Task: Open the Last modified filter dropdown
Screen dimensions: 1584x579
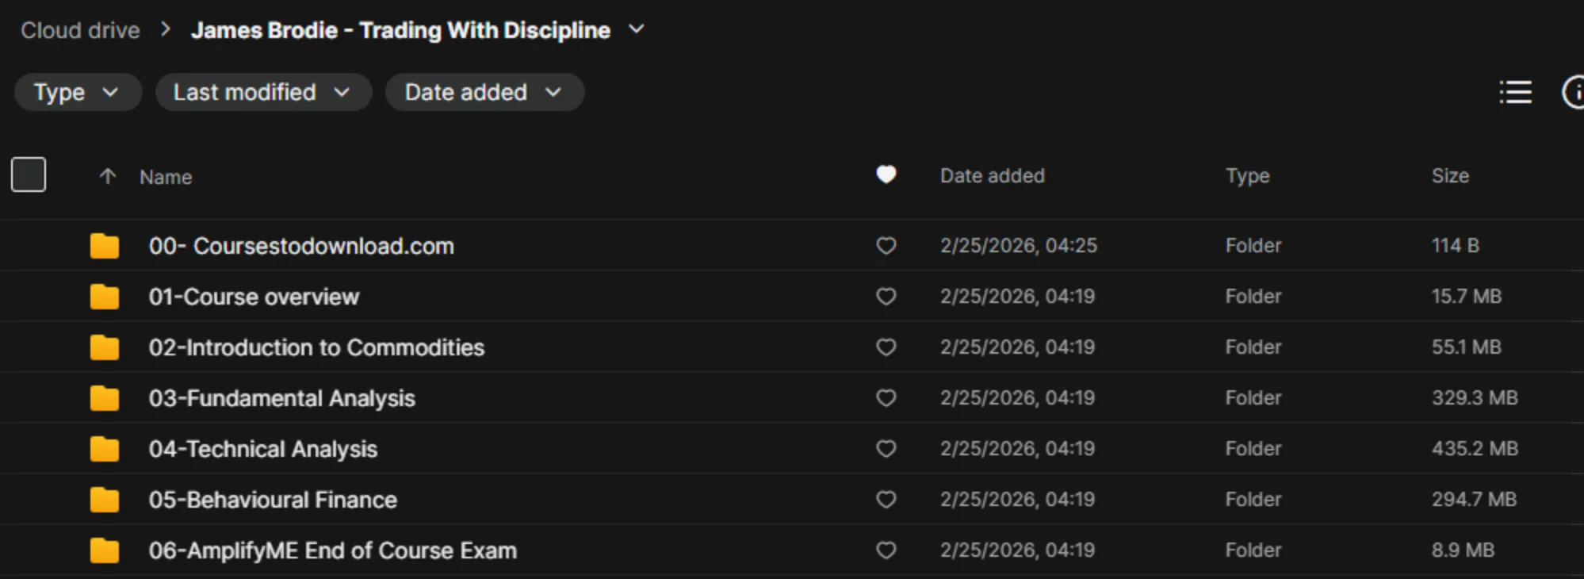Action: coord(262,92)
